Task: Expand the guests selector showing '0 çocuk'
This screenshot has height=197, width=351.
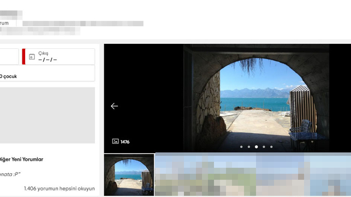Action: click(47, 73)
